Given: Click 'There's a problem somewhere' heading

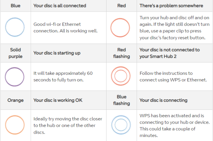Looking at the screenshot, I should (x=171, y=6).
